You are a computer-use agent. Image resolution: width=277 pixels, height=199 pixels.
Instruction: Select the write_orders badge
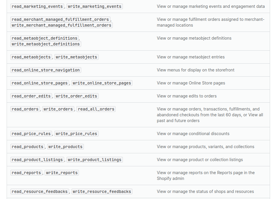58,109
